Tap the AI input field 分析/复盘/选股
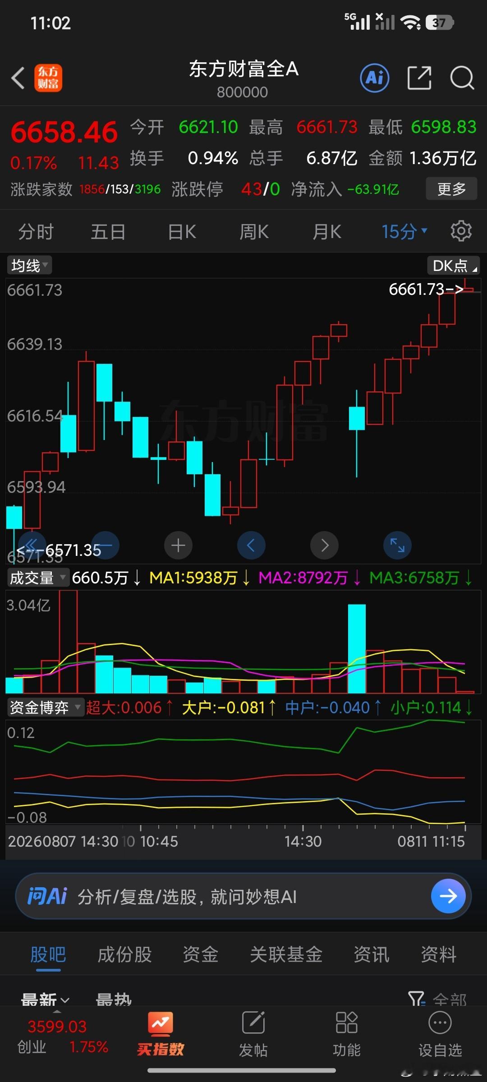The height and width of the screenshot is (1082, 487). (x=243, y=896)
